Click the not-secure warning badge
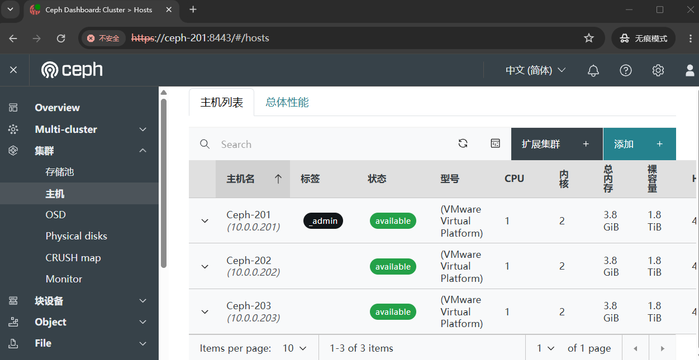This screenshot has height=360, width=699. click(104, 38)
